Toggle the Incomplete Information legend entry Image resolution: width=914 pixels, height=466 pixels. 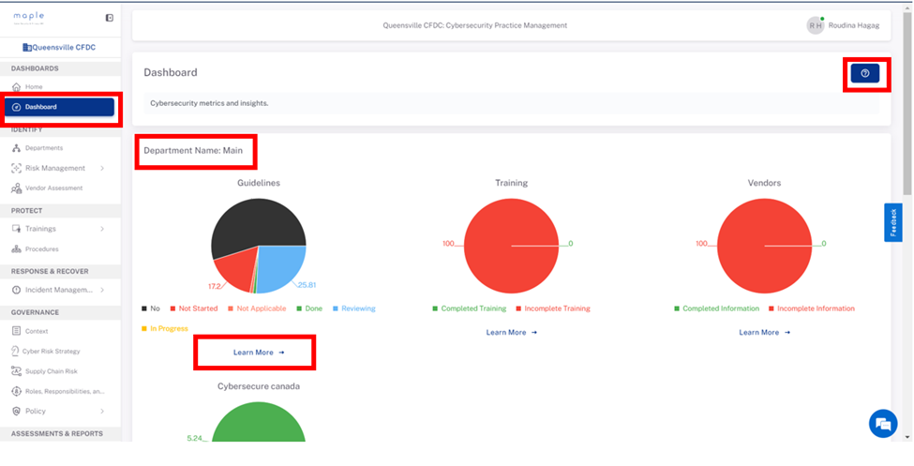coord(812,308)
